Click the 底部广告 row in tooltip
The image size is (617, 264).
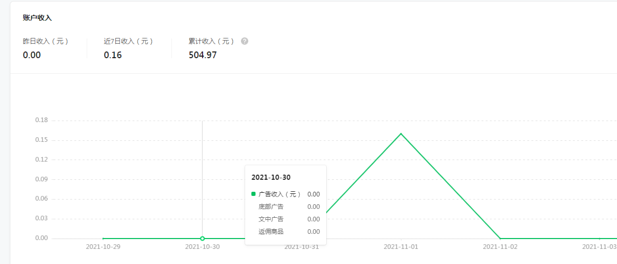(x=271, y=207)
